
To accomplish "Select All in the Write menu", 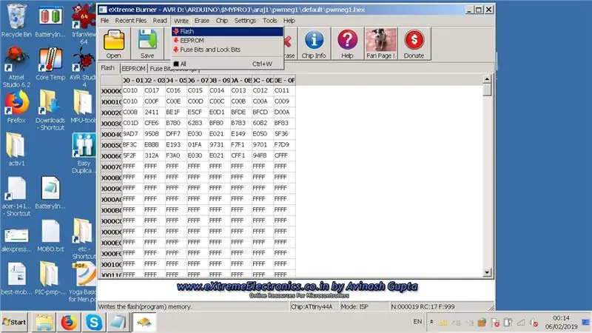I will pyautogui.click(x=227, y=64).
